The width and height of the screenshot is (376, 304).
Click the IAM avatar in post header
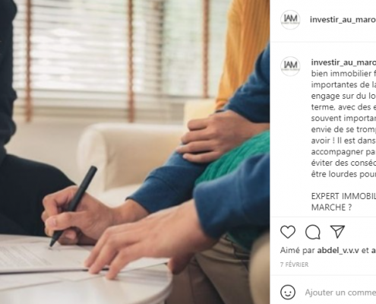tap(290, 20)
